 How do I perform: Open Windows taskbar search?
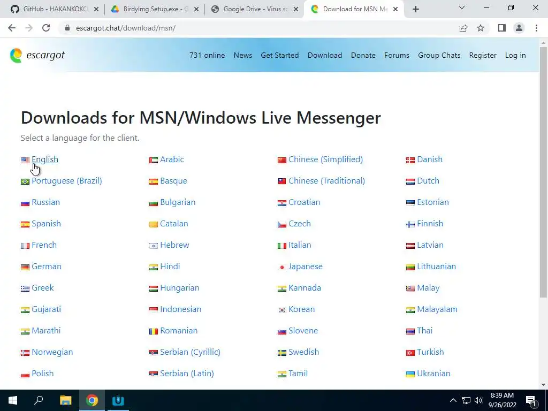pyautogui.click(x=39, y=400)
